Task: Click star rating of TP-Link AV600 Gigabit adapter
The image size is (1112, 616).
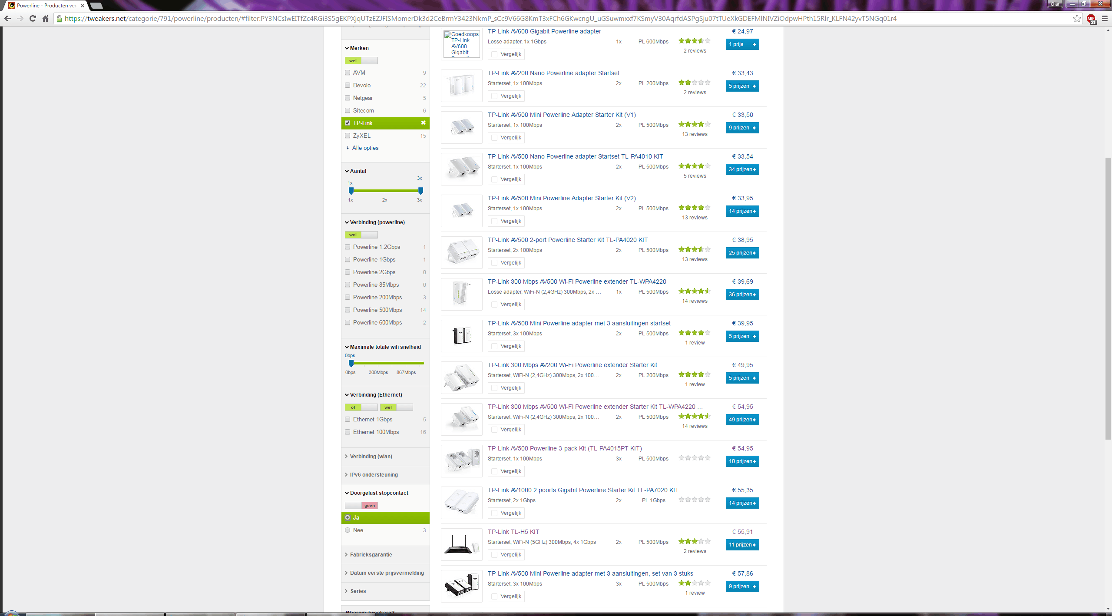Action: [x=695, y=41]
